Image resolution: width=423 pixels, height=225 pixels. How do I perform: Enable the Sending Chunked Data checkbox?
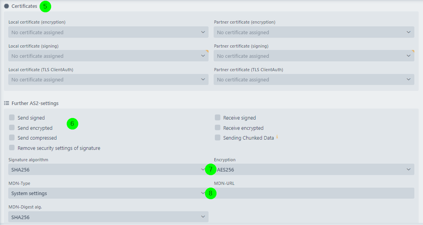point(218,138)
